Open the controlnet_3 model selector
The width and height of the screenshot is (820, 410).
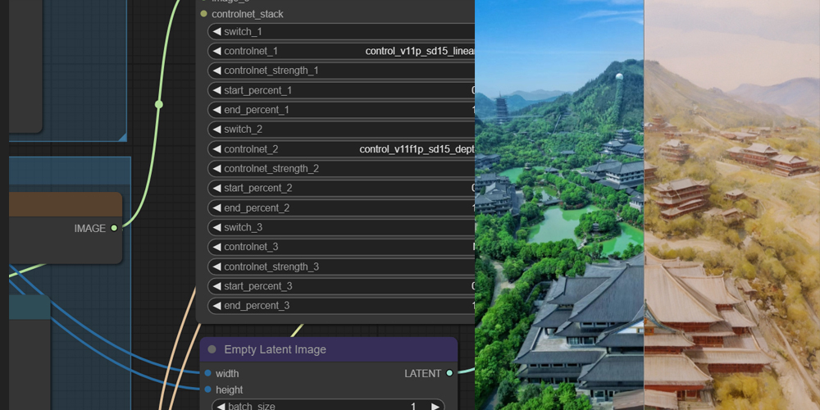341,247
